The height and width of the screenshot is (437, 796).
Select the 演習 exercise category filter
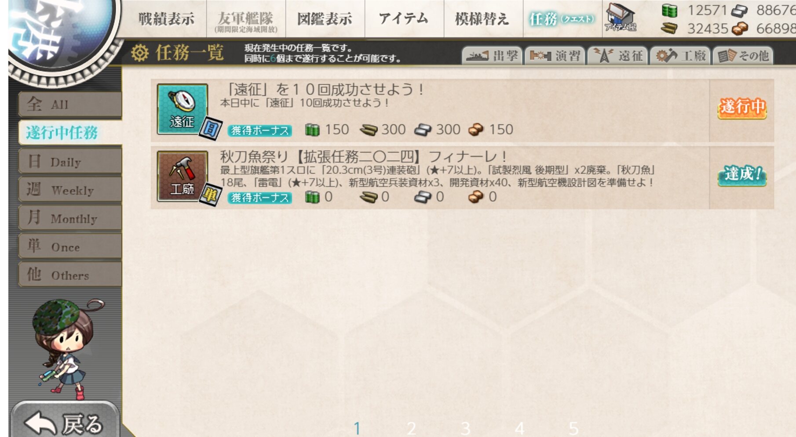click(555, 56)
